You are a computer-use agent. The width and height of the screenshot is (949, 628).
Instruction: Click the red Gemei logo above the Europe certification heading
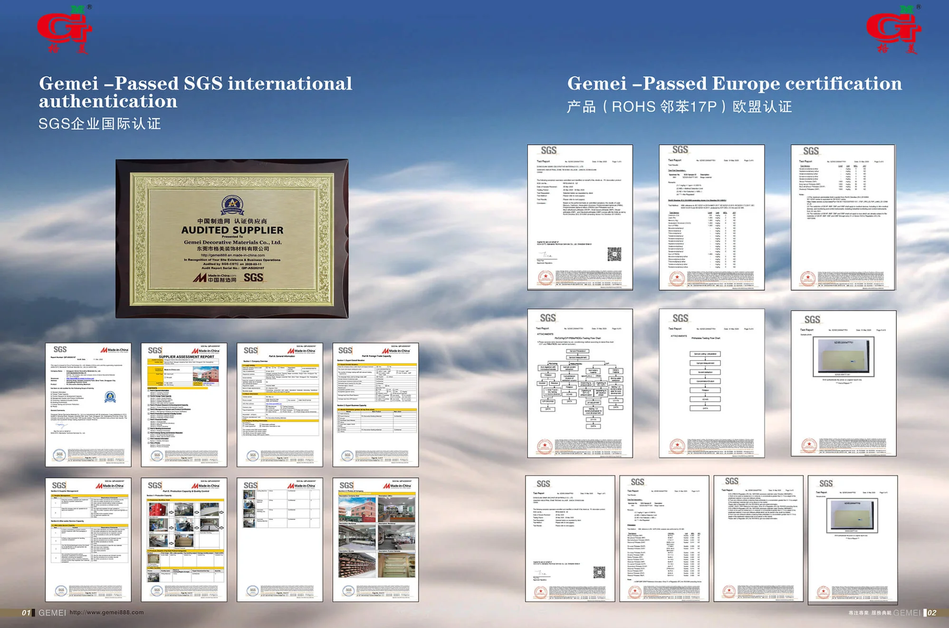click(893, 29)
